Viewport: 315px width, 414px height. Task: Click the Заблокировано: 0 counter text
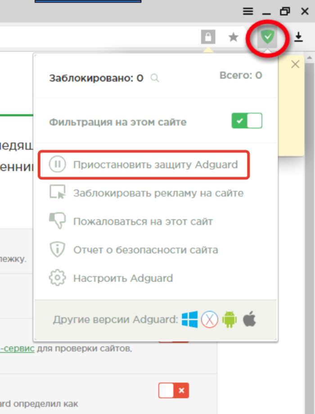pos(96,78)
